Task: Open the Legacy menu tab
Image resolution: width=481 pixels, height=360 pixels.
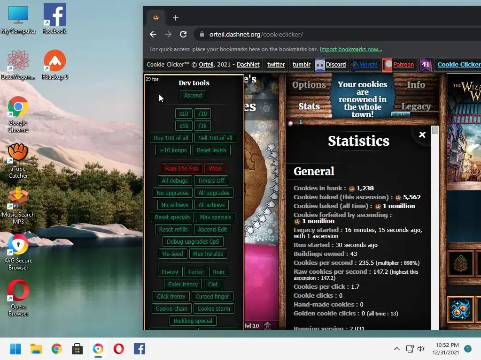Action: [416, 106]
